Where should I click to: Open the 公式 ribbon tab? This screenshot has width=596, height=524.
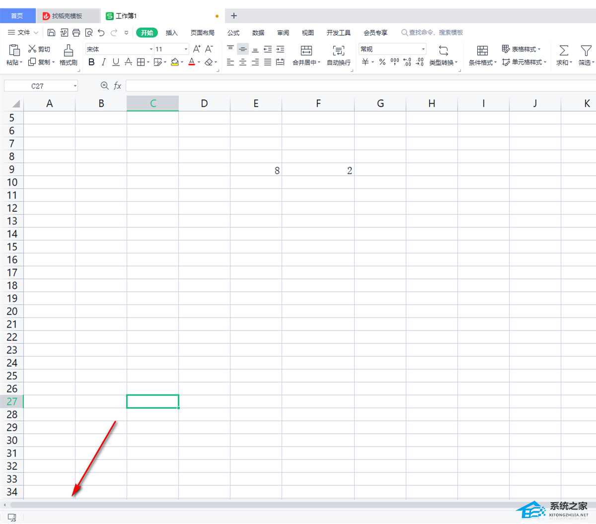click(x=233, y=33)
